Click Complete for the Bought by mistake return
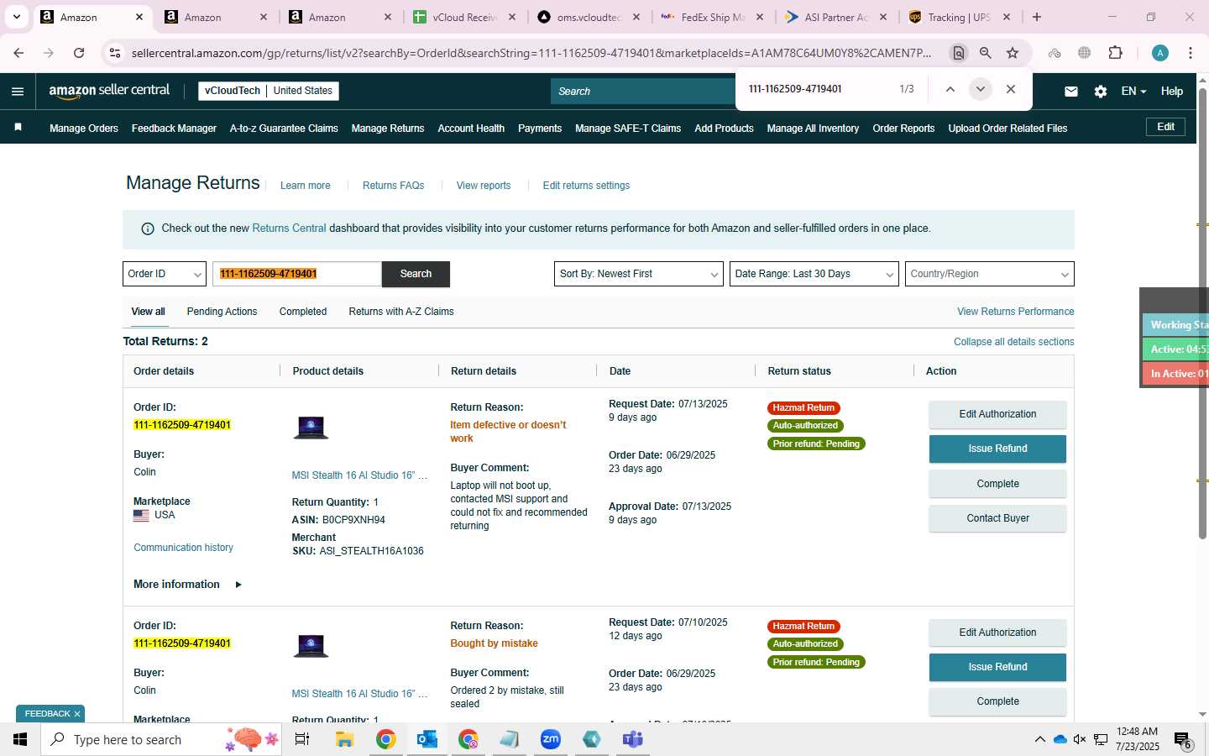 coord(997,701)
